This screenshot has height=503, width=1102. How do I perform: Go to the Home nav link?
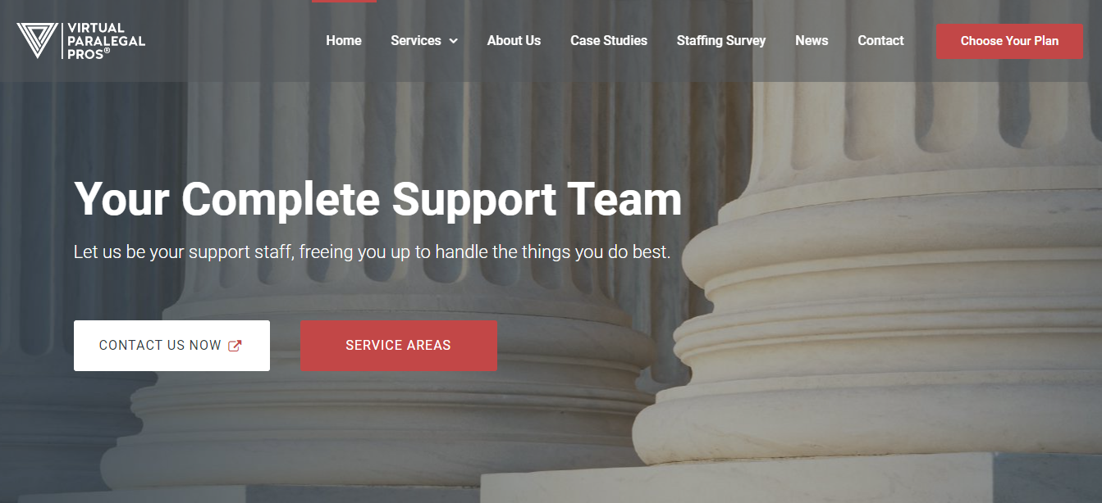point(344,40)
